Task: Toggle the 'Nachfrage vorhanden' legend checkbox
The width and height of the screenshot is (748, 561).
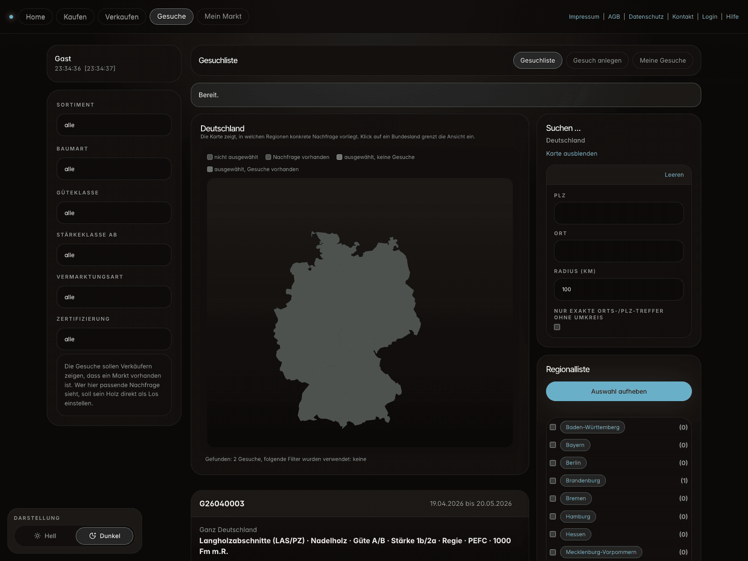Action: 268,157
